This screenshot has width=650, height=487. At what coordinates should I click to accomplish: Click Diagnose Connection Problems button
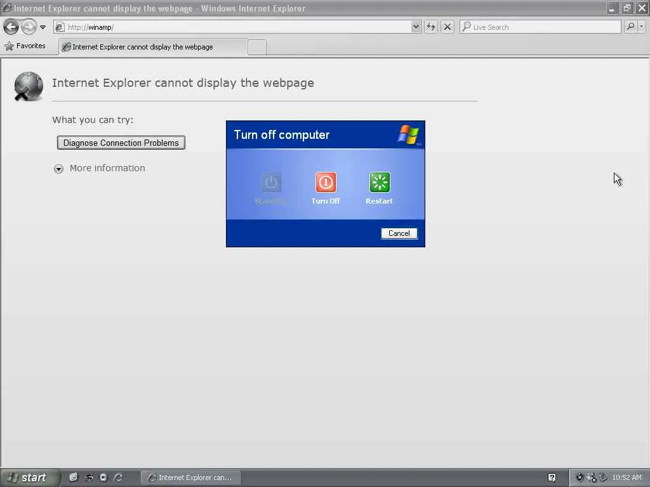(x=121, y=143)
